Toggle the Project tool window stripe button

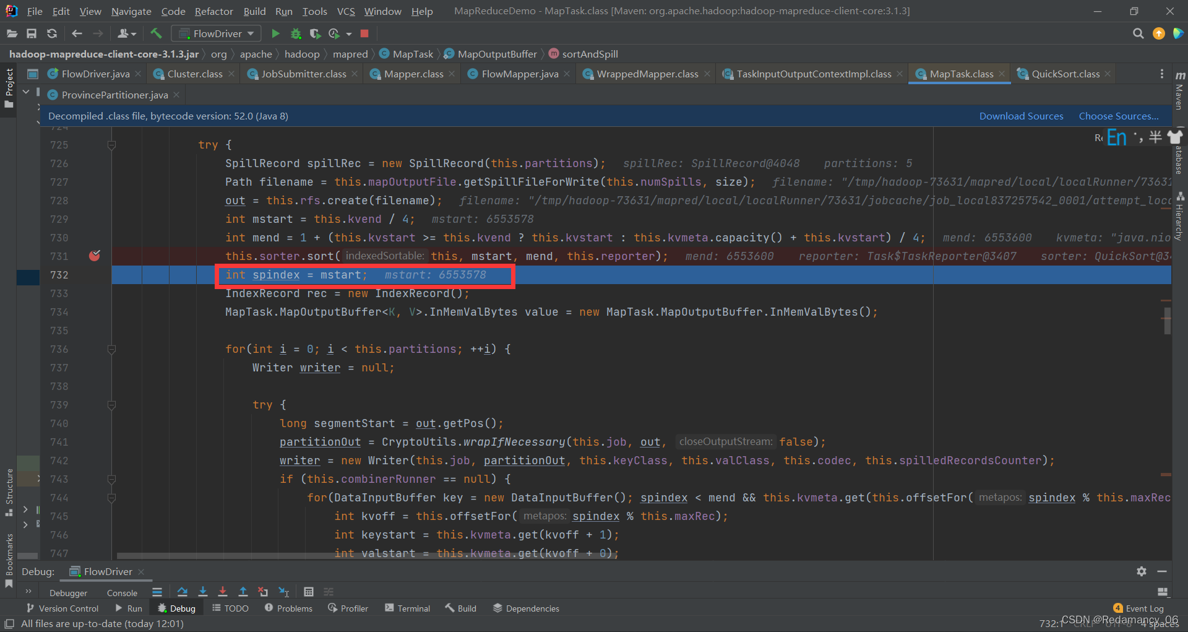tap(9, 89)
